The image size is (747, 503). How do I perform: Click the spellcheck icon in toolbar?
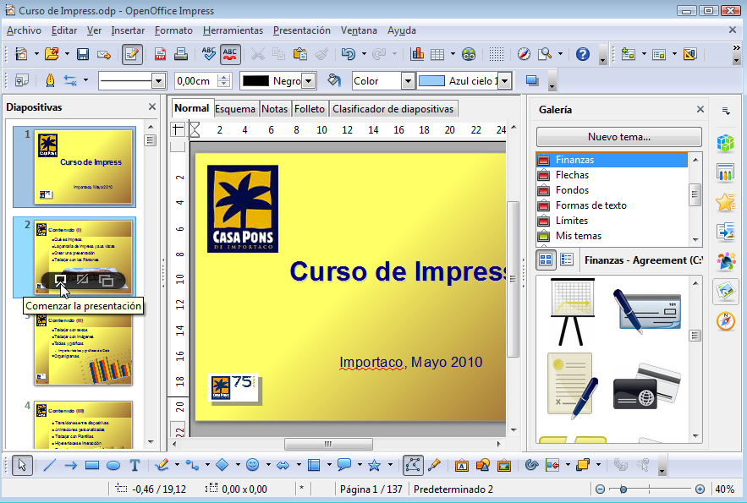(x=208, y=54)
